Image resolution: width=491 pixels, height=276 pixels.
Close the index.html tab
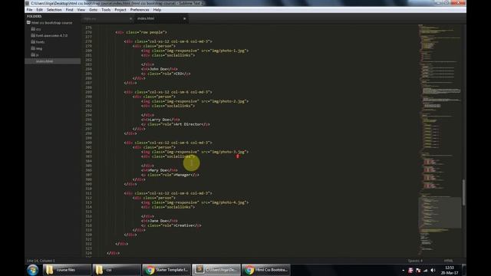click(x=184, y=18)
